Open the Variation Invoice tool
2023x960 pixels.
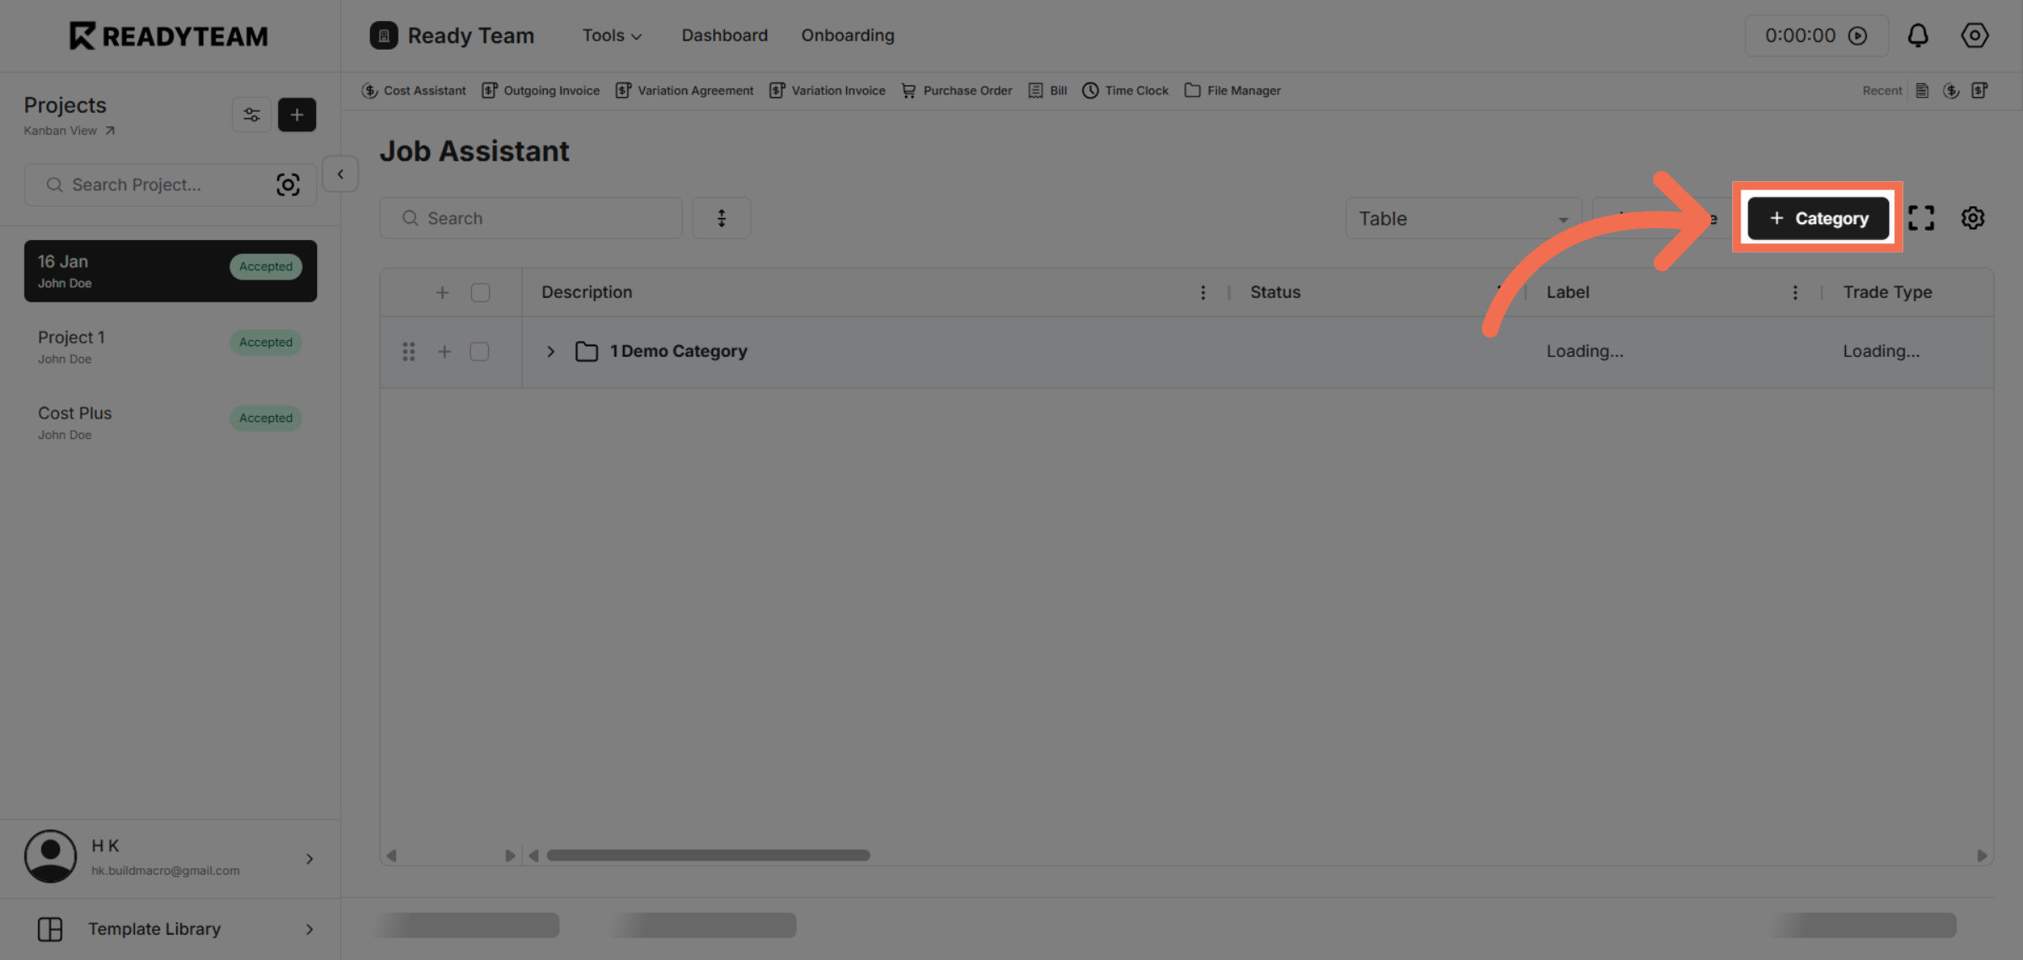pyautogui.click(x=827, y=90)
